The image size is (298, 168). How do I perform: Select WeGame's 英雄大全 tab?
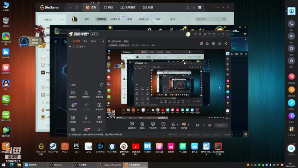[x=144, y=19]
